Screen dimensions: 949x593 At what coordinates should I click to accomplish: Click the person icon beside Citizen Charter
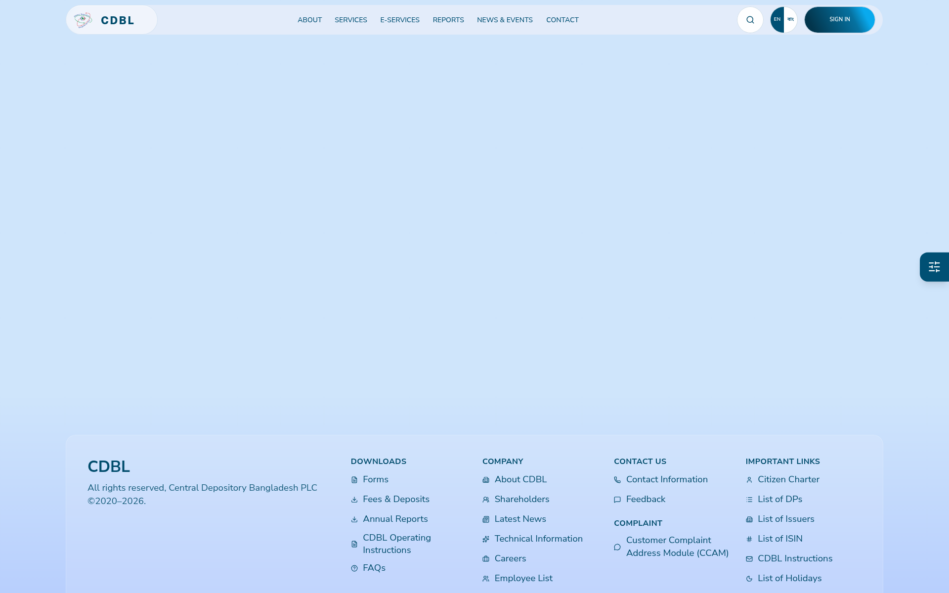[x=749, y=480]
